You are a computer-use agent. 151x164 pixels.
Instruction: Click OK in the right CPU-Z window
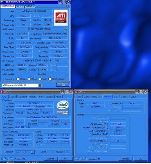coord(140,159)
